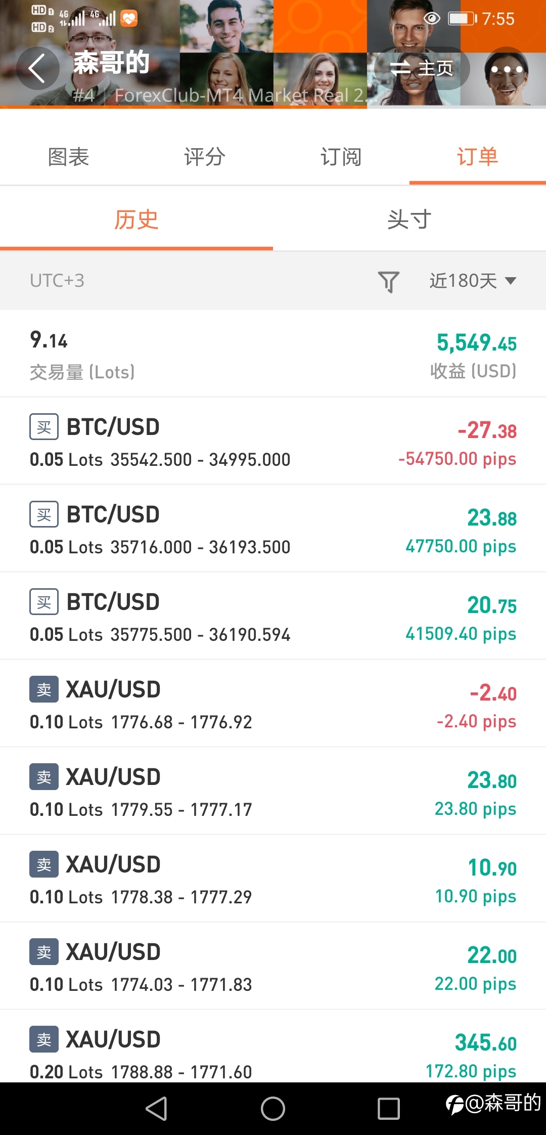
Task: Open XAU/USD order with 345.60 profit
Action: [273, 1047]
